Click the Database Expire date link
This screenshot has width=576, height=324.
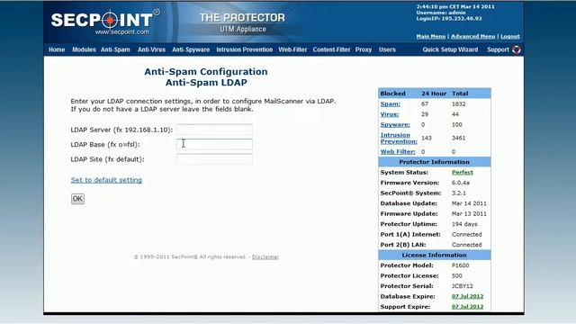pos(467,296)
